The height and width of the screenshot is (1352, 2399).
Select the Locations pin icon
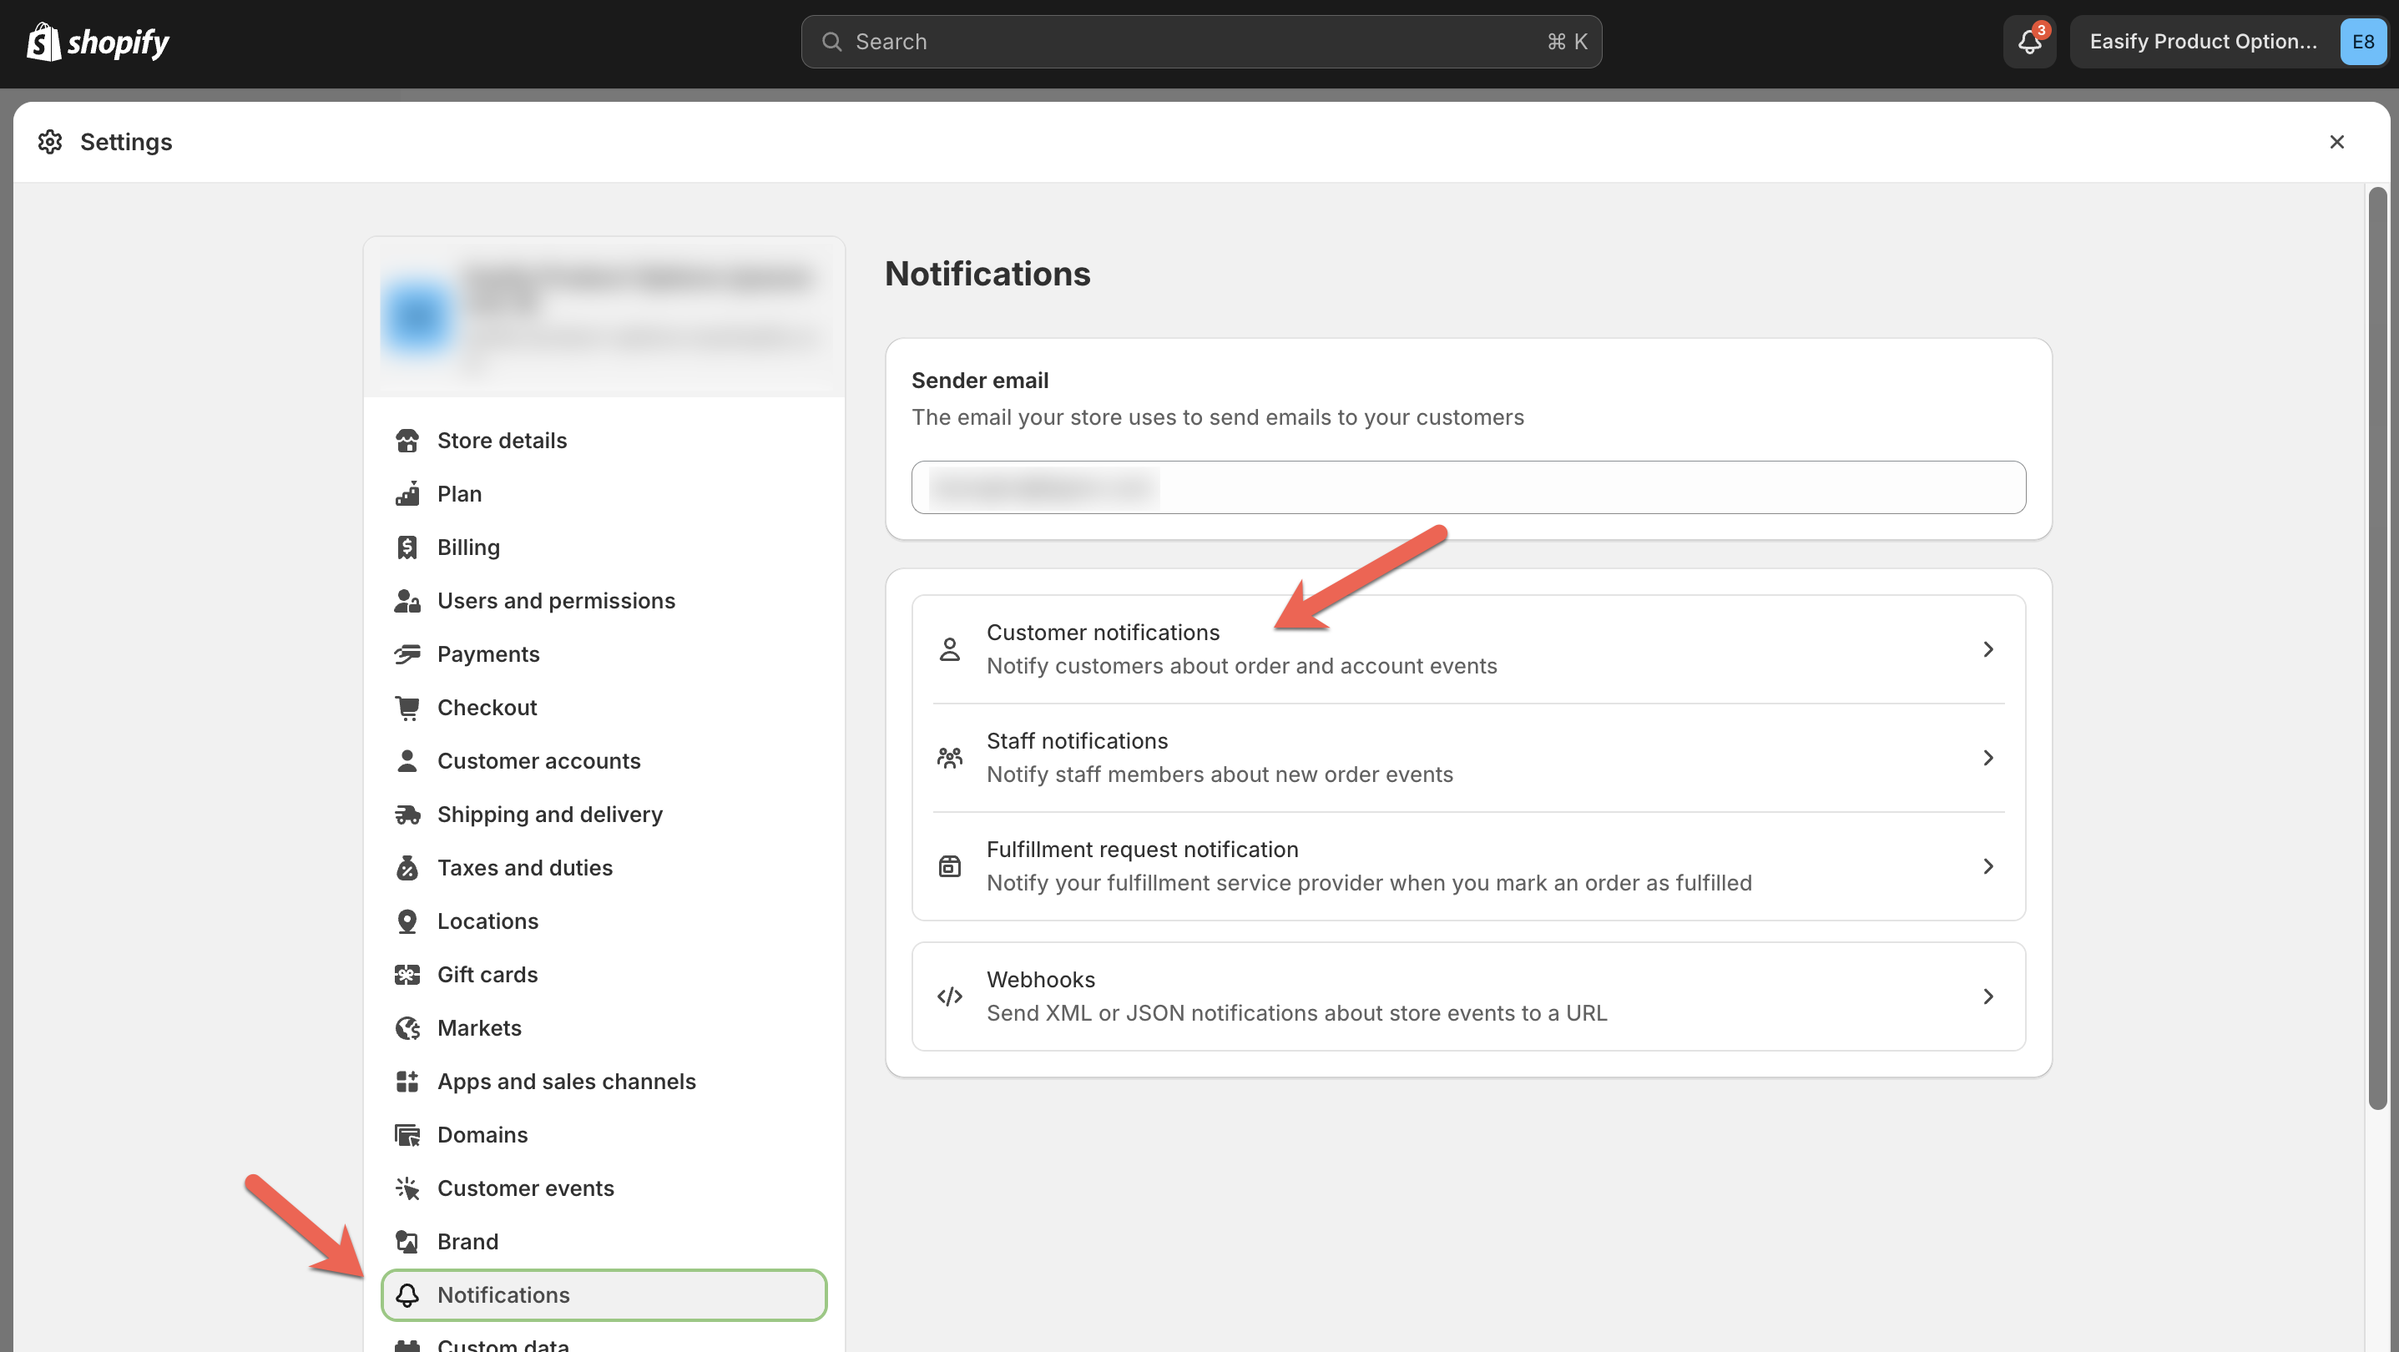(408, 920)
